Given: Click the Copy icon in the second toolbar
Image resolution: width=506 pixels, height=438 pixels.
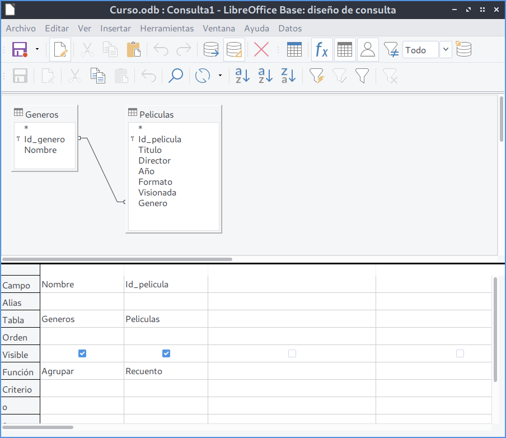Looking at the screenshot, I should pos(98,76).
